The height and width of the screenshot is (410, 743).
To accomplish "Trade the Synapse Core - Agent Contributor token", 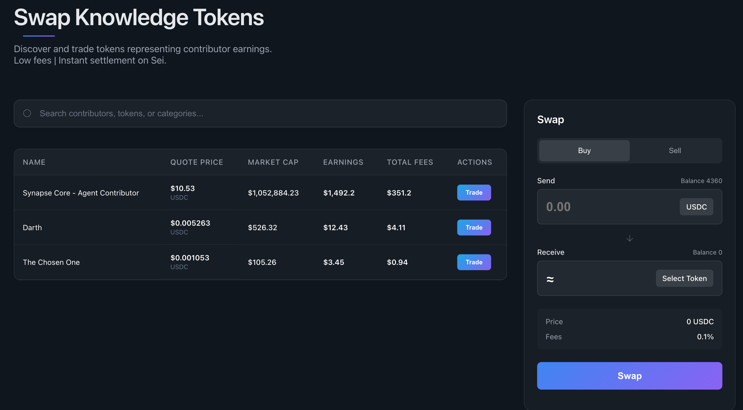I will 474,193.
